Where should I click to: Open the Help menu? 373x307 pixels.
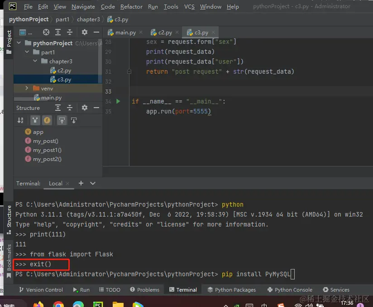click(233, 7)
